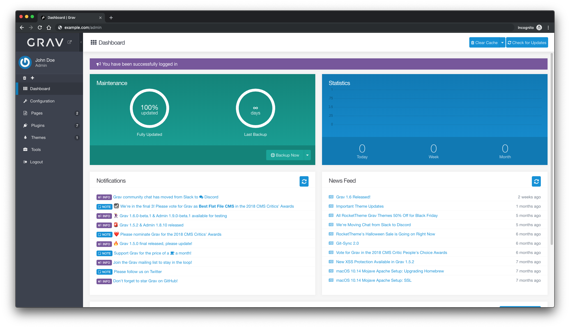The height and width of the screenshot is (328, 570).
Task: Open the Clear Cache dropdown arrow
Action: point(502,43)
